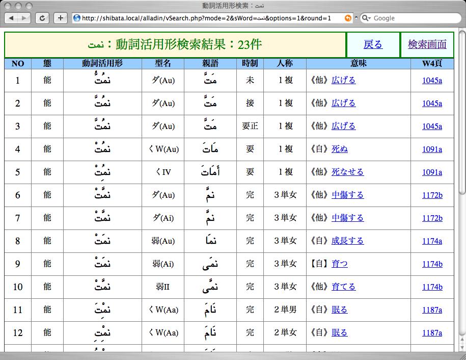This screenshot has width=466, height=360.
Task: Open the 眠る link in row 11
Action: pyautogui.click(x=340, y=310)
